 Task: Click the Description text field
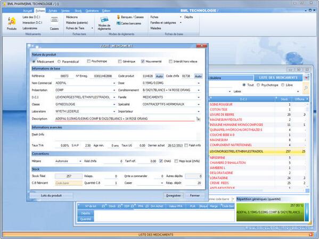click(125, 118)
